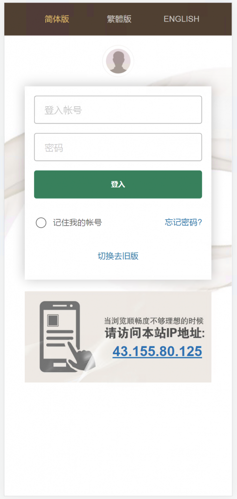Viewport: 237px width, 499px height.
Task: Open the 43.155.80.125 IP address link
Action: pyautogui.click(x=157, y=352)
